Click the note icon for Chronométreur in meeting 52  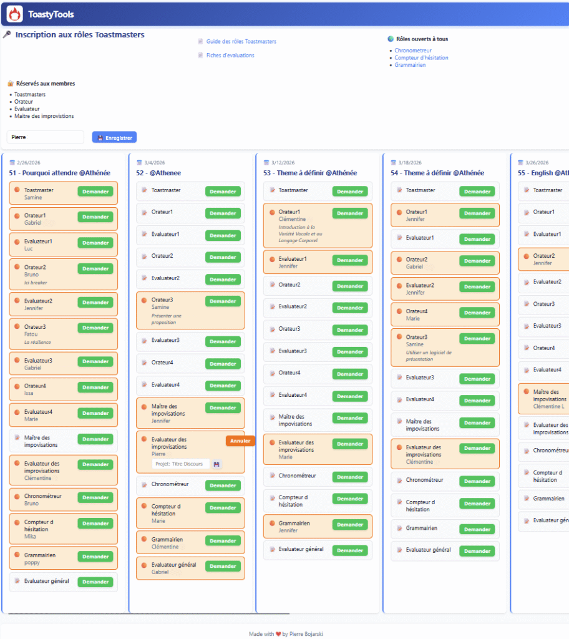coord(144,485)
